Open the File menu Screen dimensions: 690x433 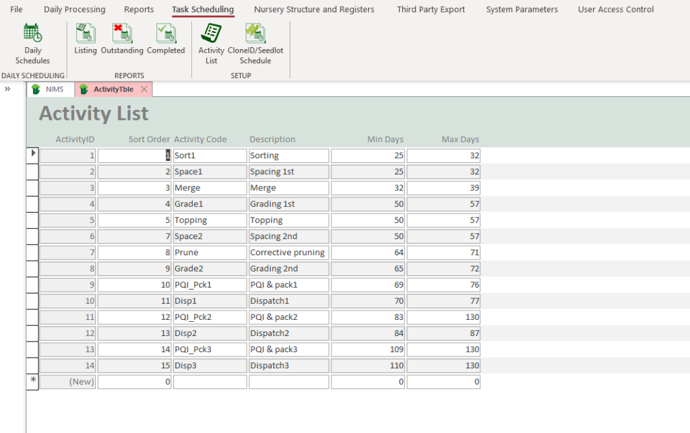[x=16, y=9]
